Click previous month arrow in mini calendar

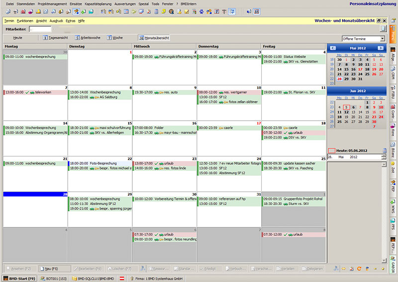pos(333,48)
